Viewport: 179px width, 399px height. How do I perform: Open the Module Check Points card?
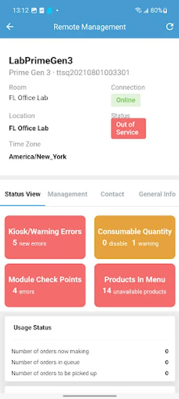[45, 285]
